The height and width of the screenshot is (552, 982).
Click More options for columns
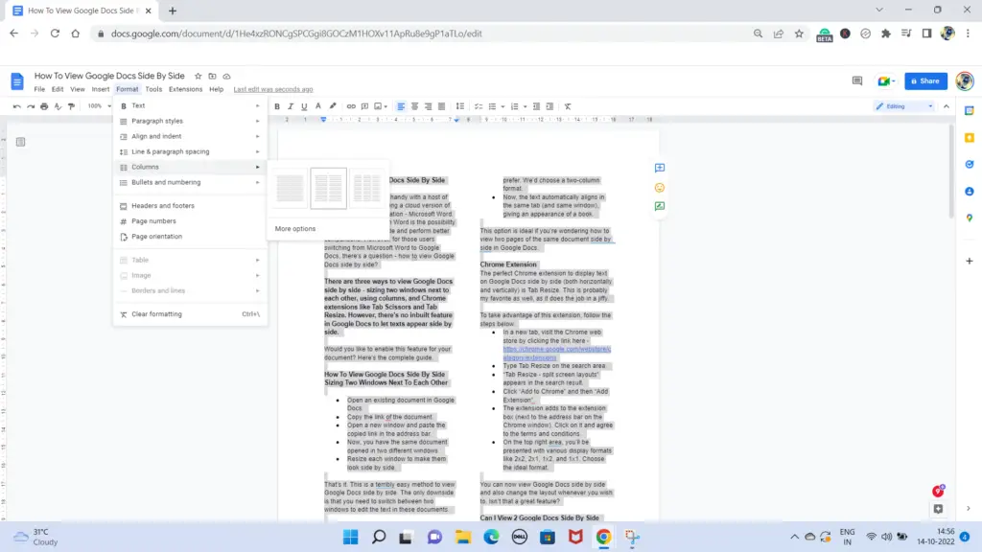(295, 229)
